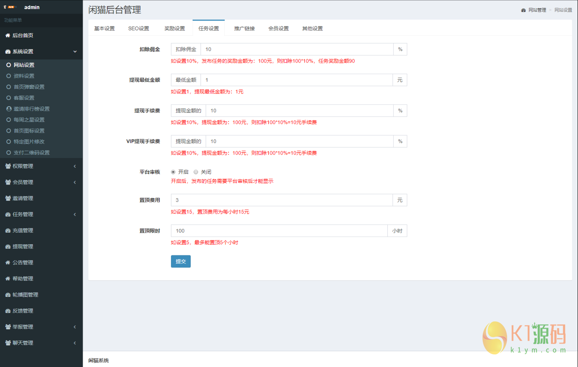Open the 推广链接 tab
The image size is (578, 367).
[245, 28]
